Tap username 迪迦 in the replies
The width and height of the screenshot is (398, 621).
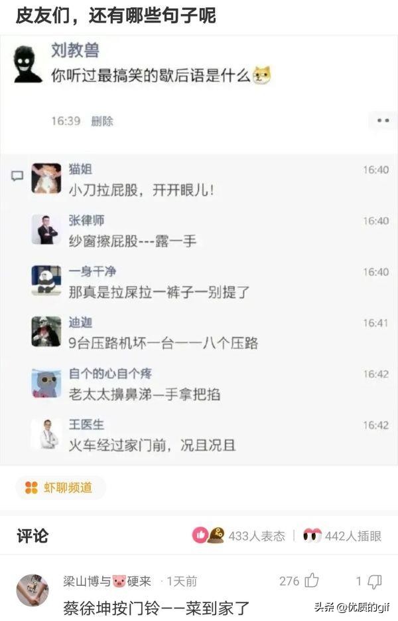coord(80,322)
